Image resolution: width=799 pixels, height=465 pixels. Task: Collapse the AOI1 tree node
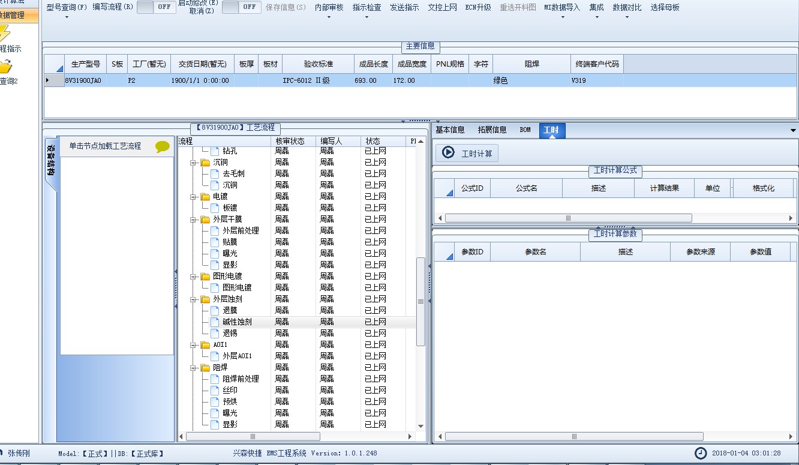(194, 345)
